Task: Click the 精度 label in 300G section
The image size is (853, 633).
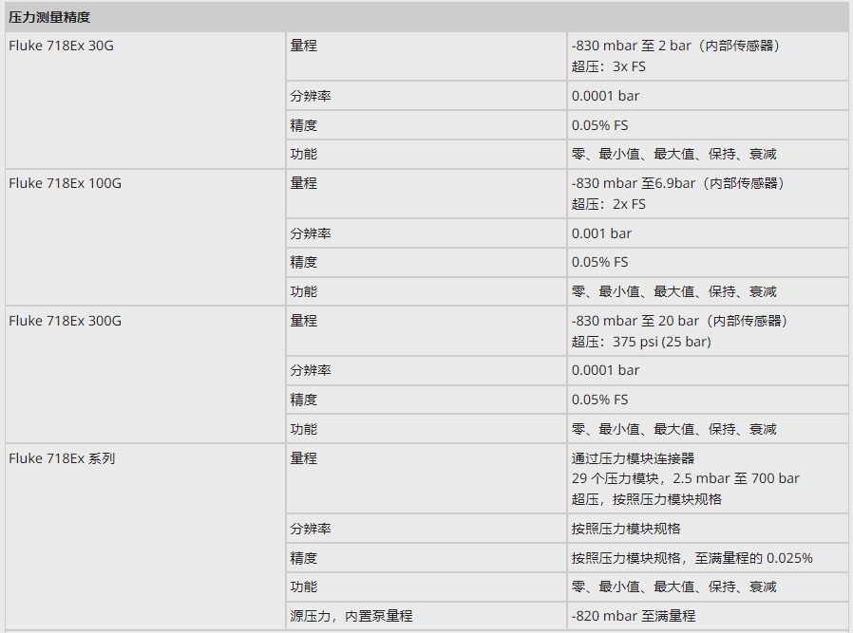Action: [303, 400]
